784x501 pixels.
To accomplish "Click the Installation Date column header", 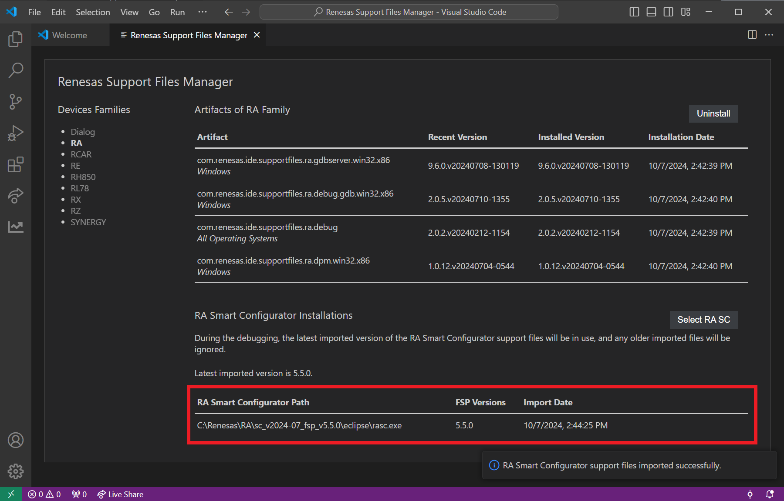I will point(681,137).
